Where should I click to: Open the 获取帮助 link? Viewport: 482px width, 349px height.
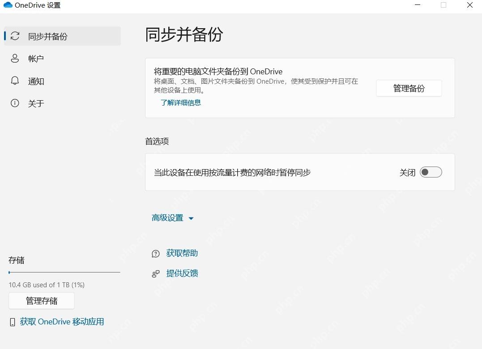[x=182, y=253]
